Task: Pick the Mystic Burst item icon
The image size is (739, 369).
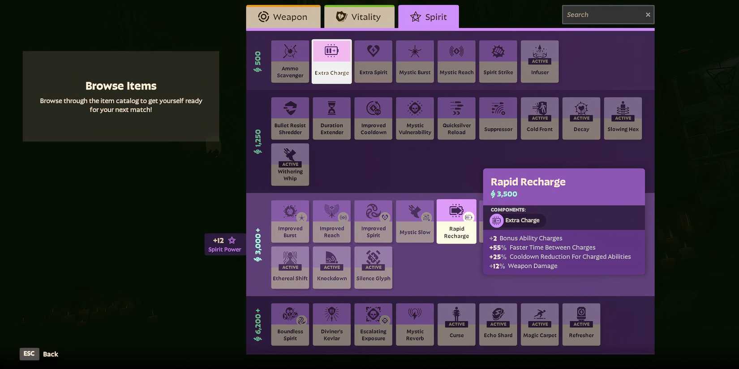Action: point(415,61)
